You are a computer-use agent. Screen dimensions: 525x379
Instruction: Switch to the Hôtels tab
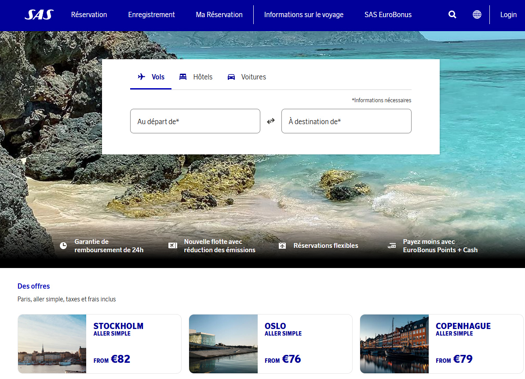click(x=195, y=76)
